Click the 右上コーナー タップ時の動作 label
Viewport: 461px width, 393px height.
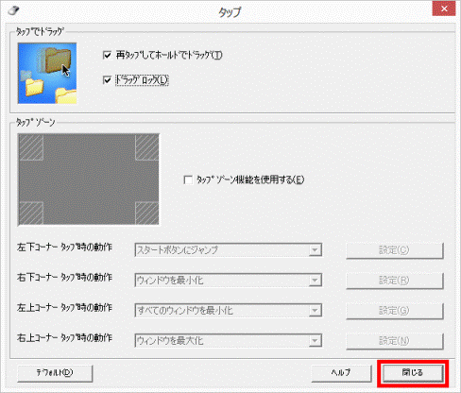click(64, 338)
